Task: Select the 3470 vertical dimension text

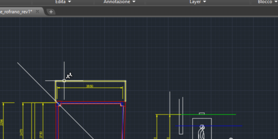Action: coord(21,132)
